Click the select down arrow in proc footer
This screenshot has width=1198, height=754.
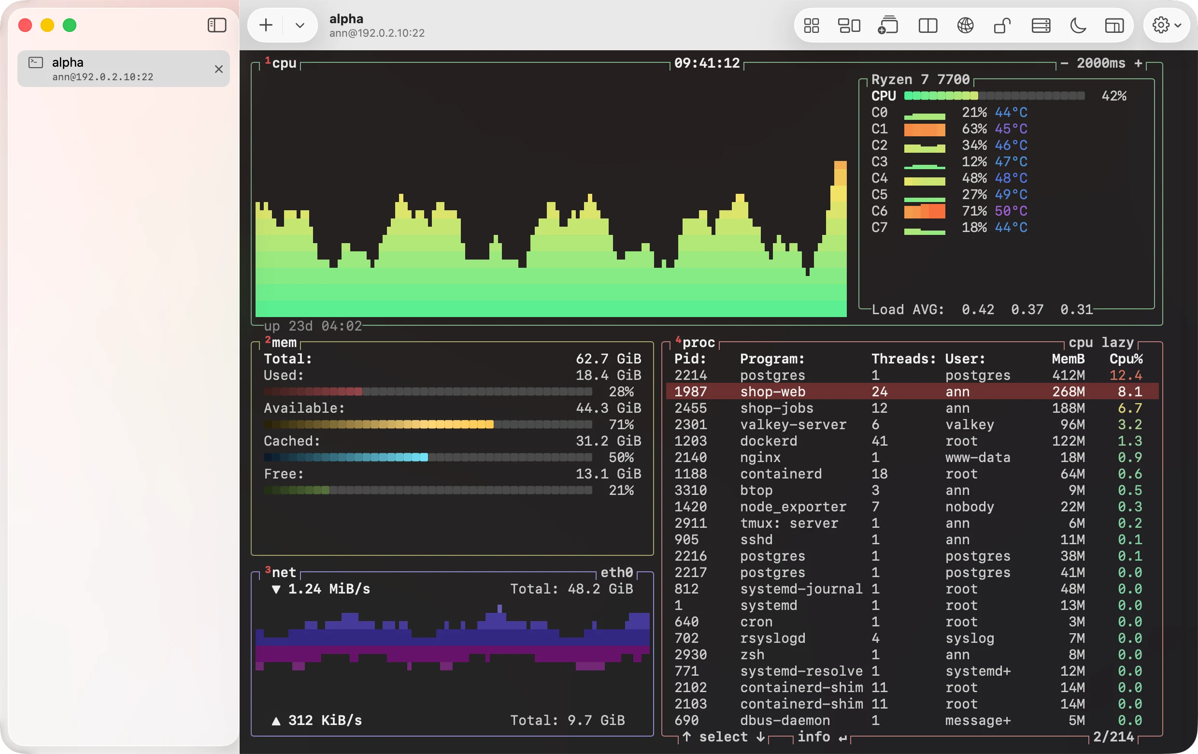(x=761, y=737)
